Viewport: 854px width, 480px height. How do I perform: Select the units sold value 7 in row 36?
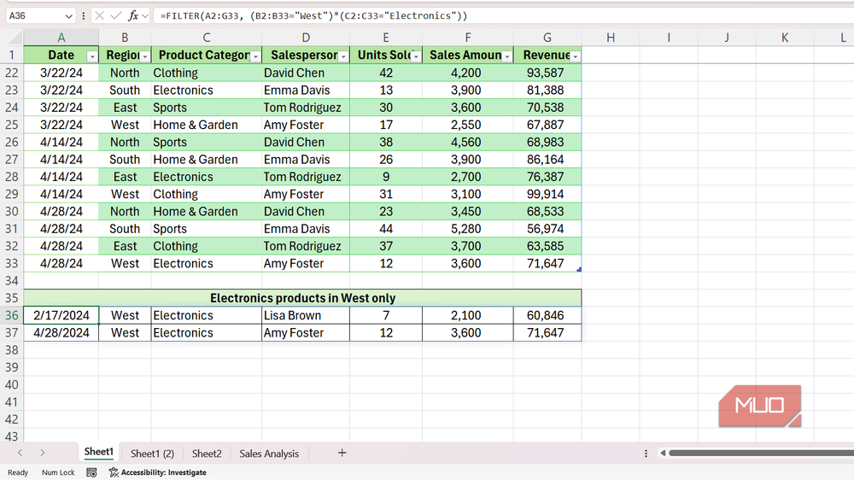(x=386, y=315)
